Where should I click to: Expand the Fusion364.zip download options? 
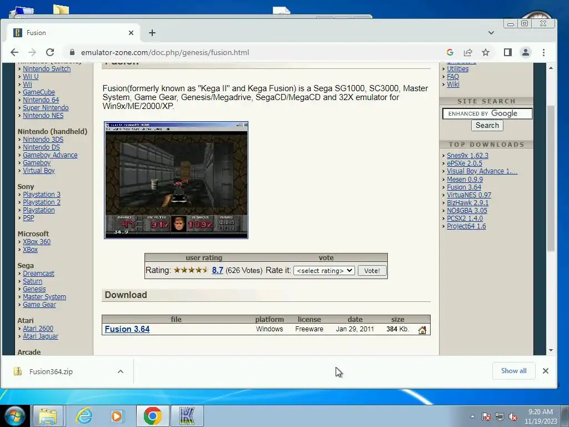[x=121, y=371]
